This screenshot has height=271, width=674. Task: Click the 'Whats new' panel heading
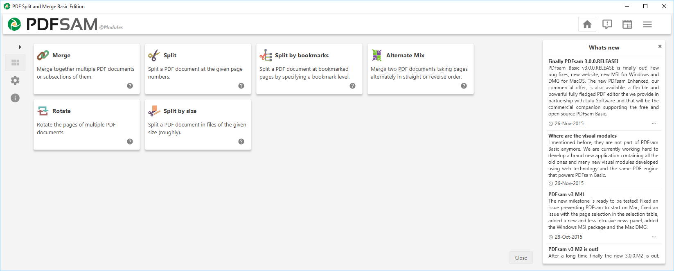(x=604, y=47)
